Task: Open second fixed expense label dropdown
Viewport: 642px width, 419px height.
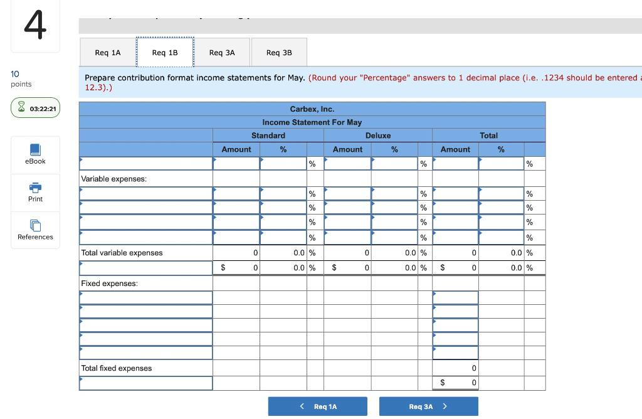Action: click(x=145, y=311)
